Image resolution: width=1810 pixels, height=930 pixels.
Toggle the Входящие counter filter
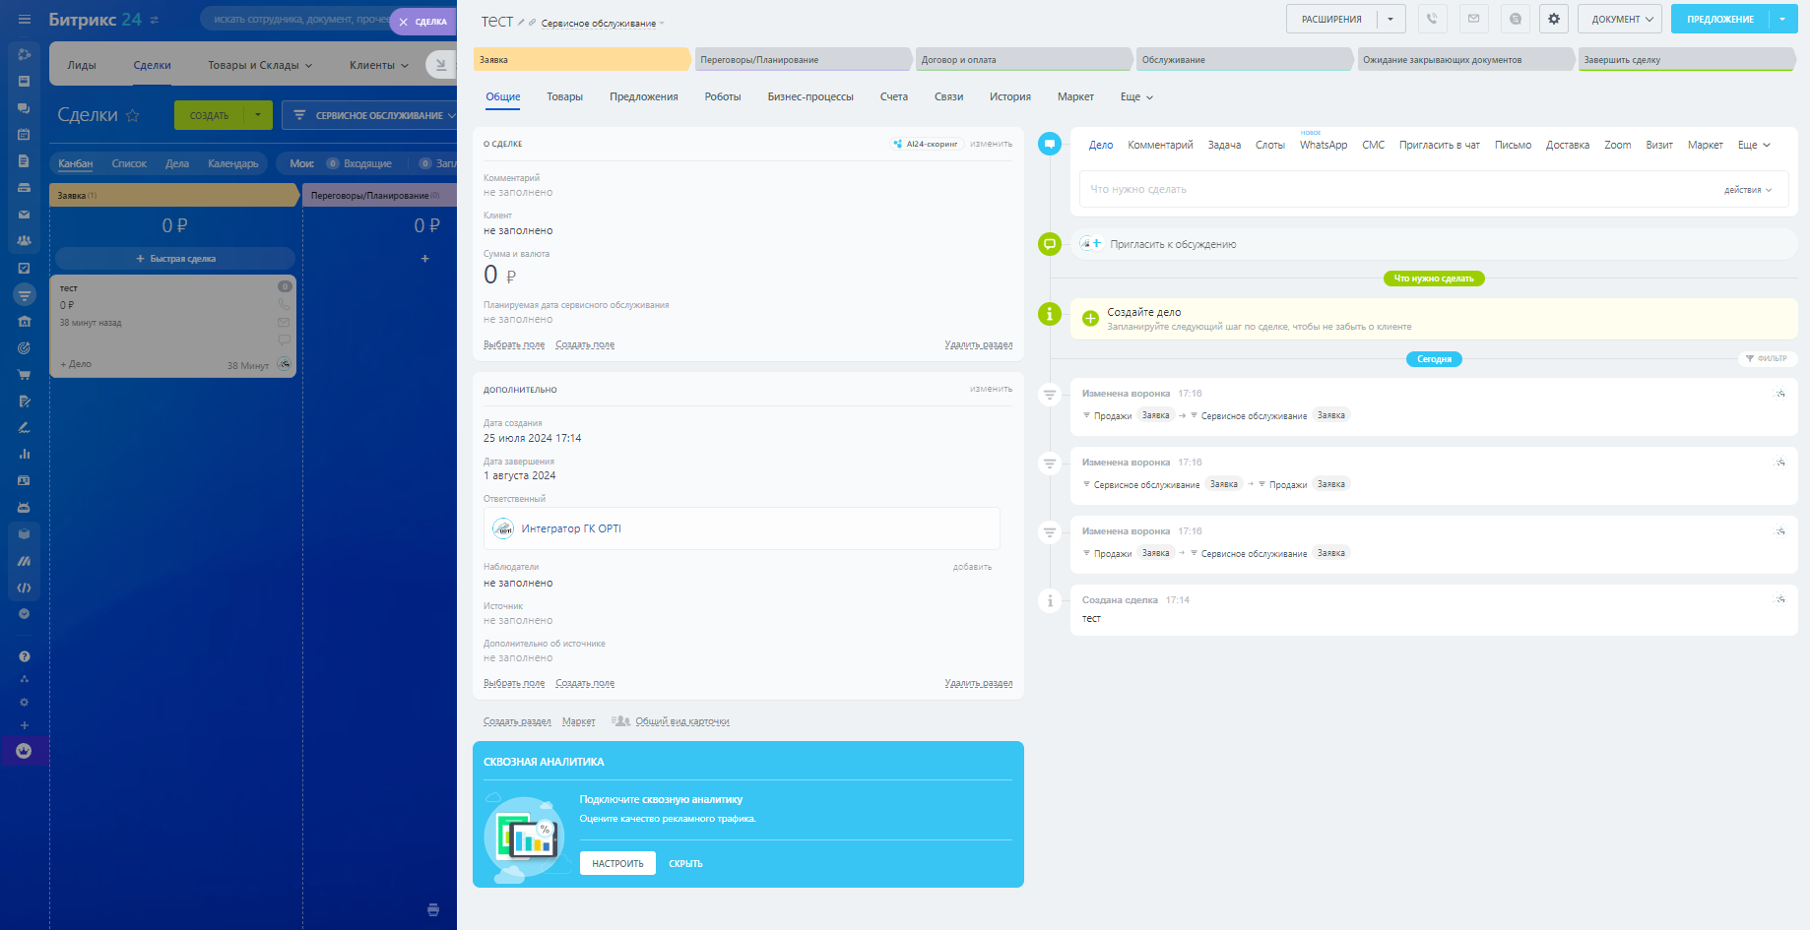[360, 163]
